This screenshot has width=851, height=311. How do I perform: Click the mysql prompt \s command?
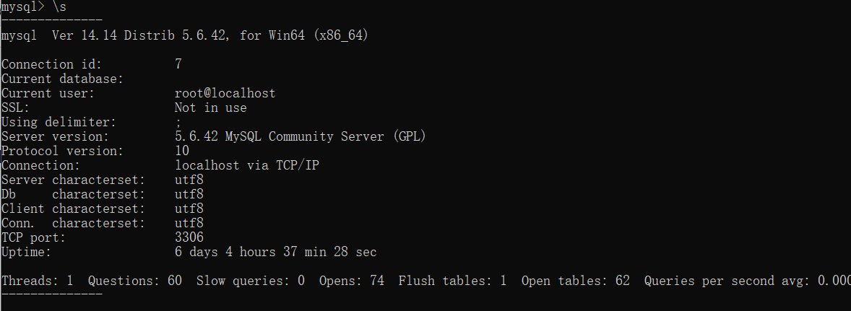click(59, 6)
